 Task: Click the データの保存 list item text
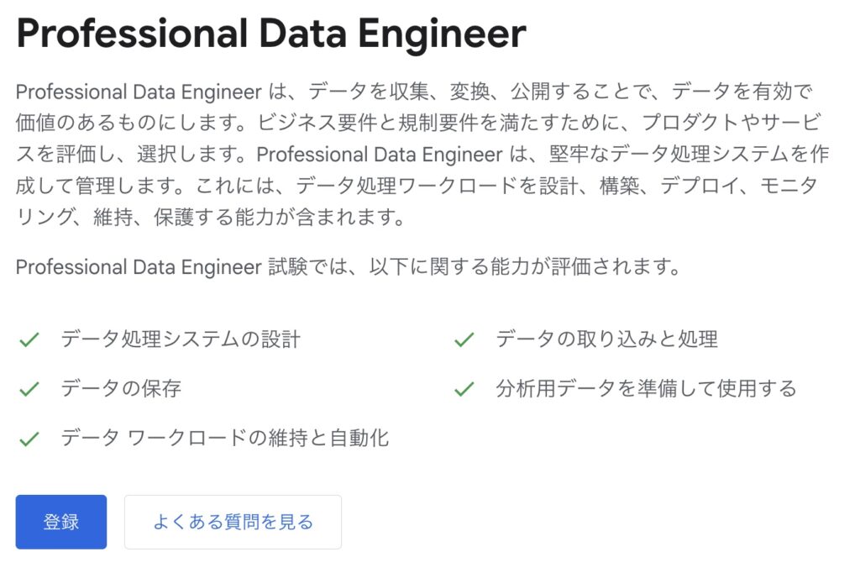coord(121,388)
